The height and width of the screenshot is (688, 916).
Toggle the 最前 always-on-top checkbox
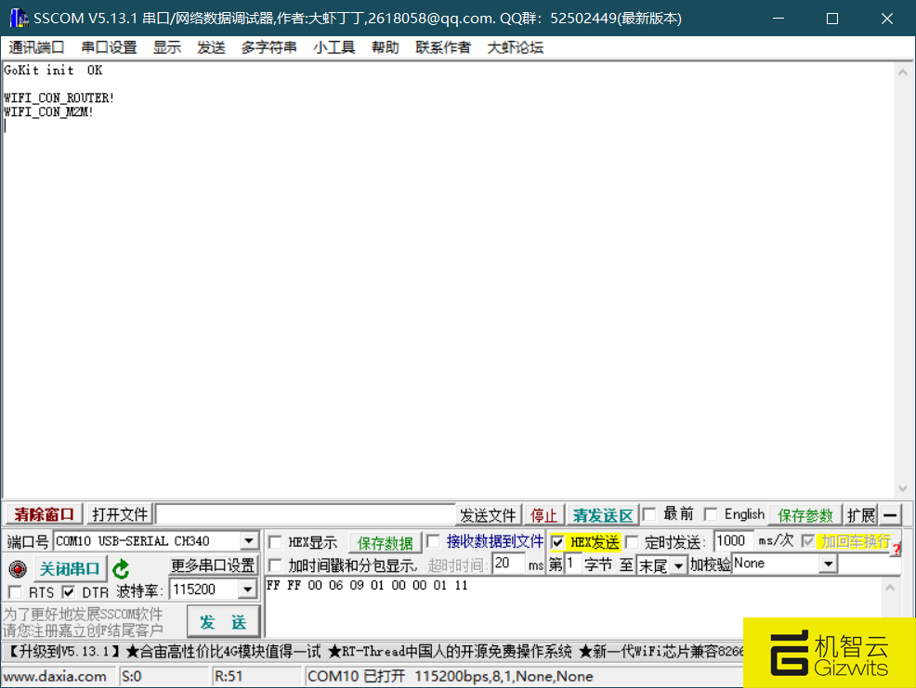pyautogui.click(x=648, y=514)
